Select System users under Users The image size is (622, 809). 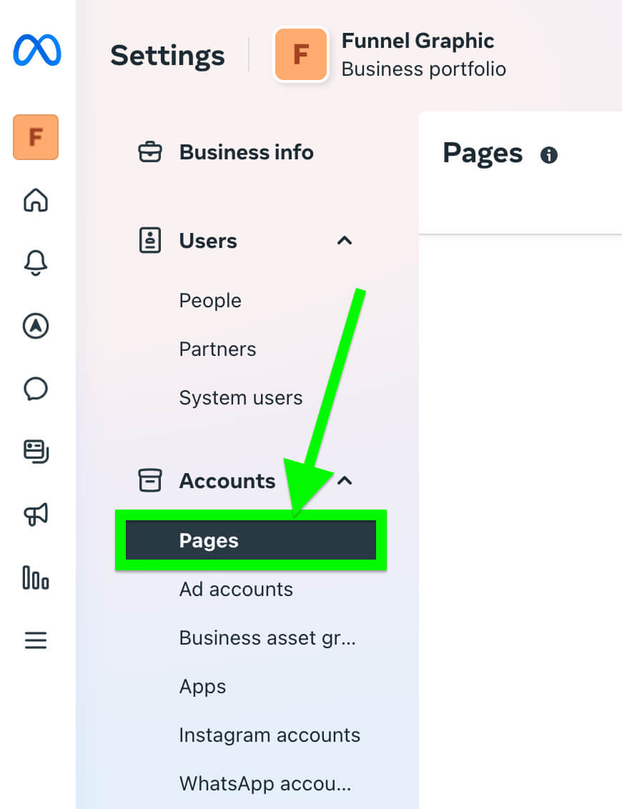(x=240, y=397)
